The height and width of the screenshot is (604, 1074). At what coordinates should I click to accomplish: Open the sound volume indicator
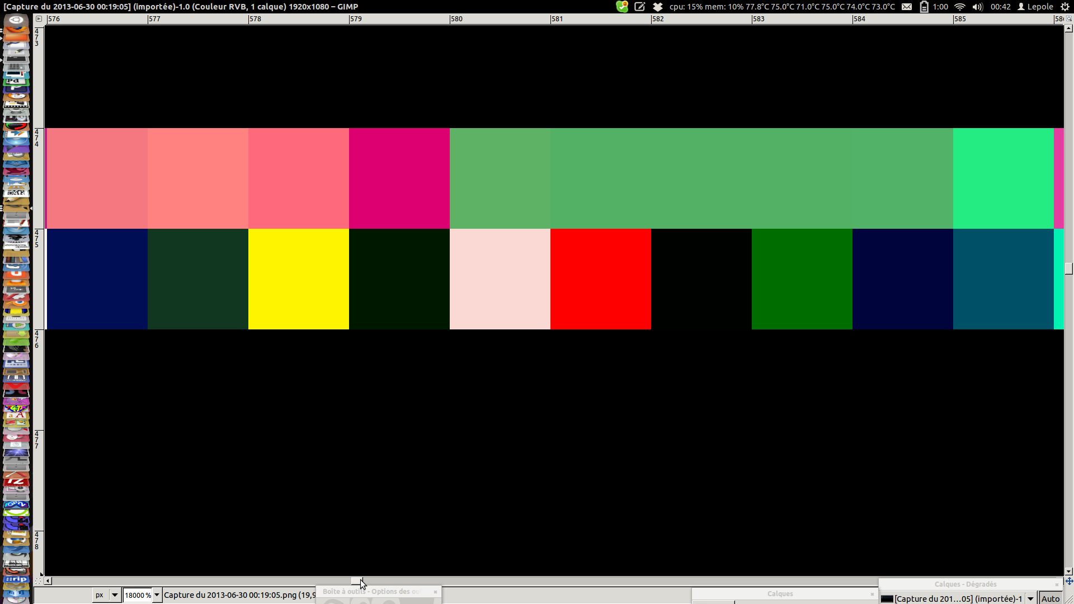pos(977,7)
